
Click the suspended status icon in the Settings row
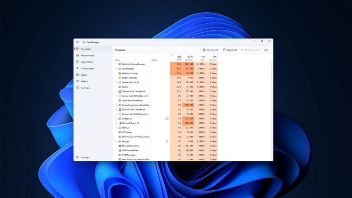click(x=167, y=141)
